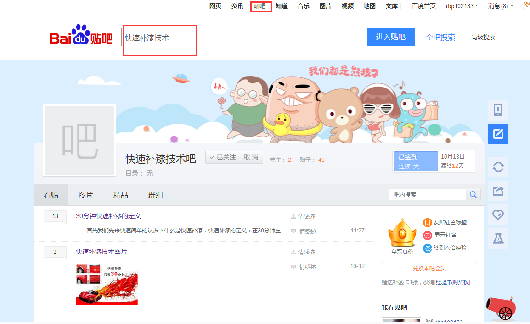Open post 快速补漆技术图片
The image size is (530, 324).
tap(101, 252)
